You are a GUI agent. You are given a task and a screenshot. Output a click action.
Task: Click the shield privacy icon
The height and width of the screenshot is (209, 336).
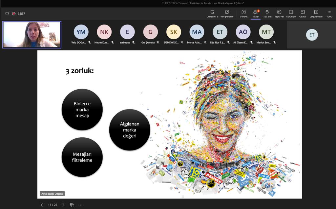pos(7,14)
